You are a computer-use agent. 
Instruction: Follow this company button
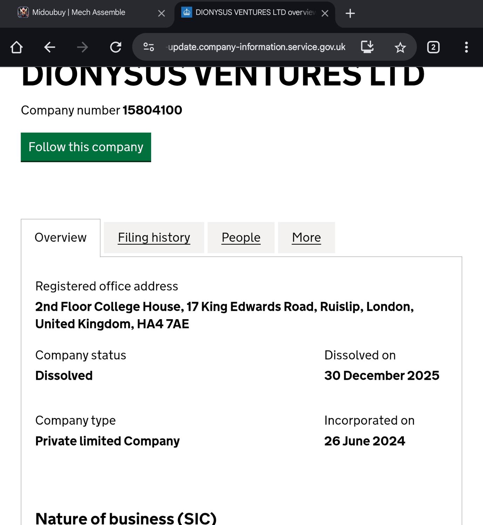(86, 147)
